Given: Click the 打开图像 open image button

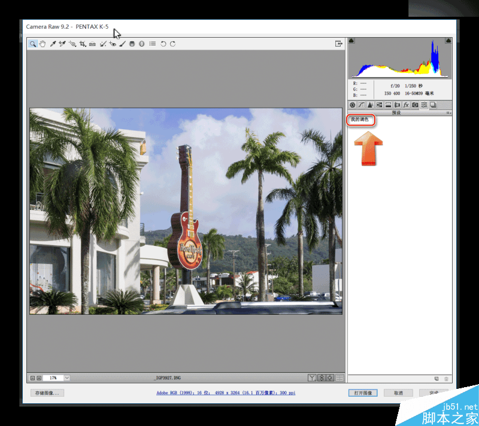Looking at the screenshot, I should pos(363,392).
